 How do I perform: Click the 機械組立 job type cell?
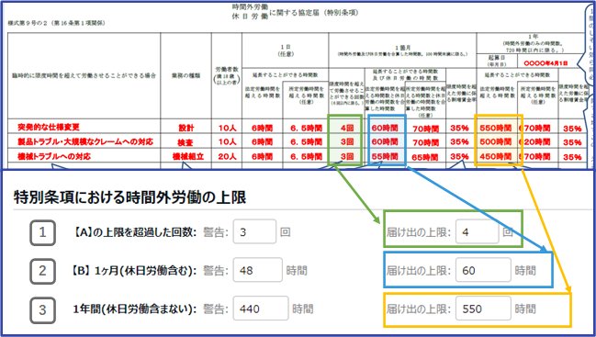[187, 156]
